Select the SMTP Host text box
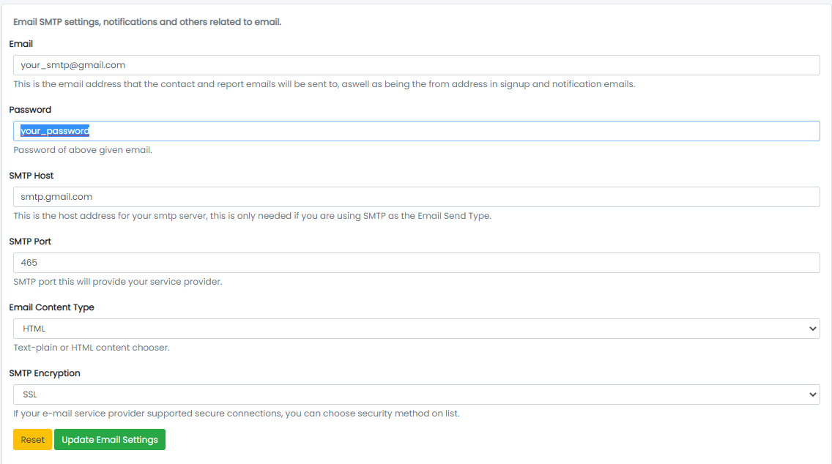 [x=416, y=197]
